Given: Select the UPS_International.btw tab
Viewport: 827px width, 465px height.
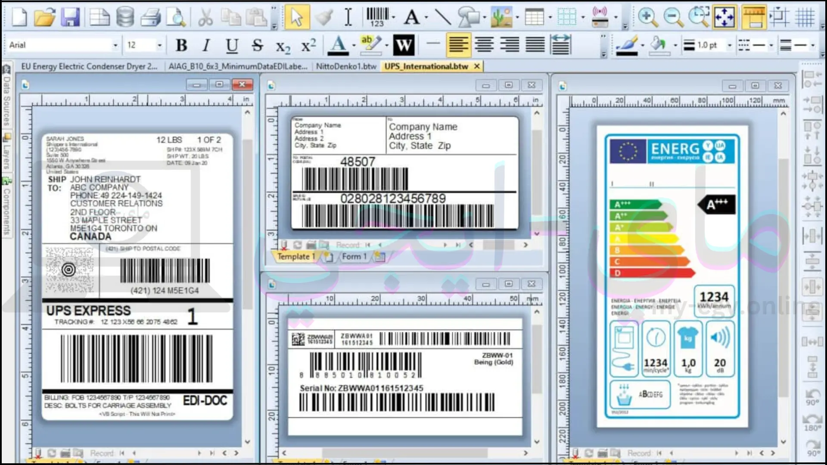Looking at the screenshot, I should 426,66.
